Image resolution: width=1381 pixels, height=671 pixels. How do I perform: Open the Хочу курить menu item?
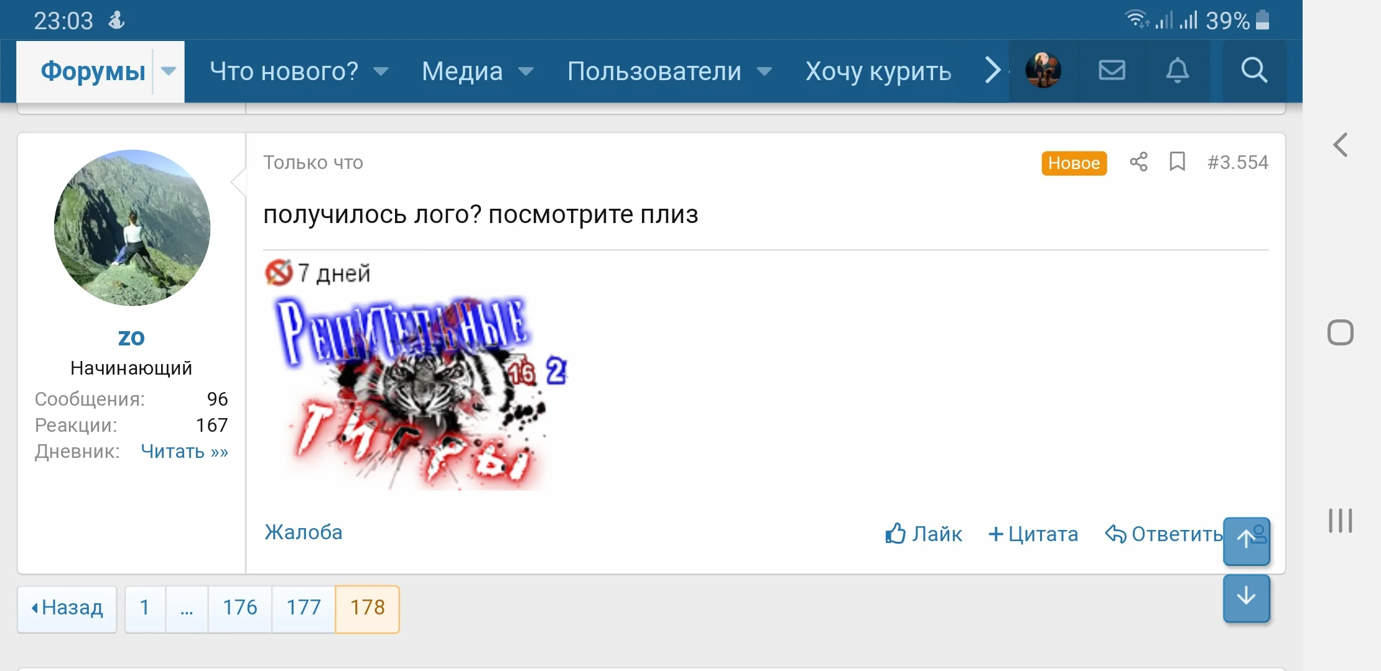(878, 71)
